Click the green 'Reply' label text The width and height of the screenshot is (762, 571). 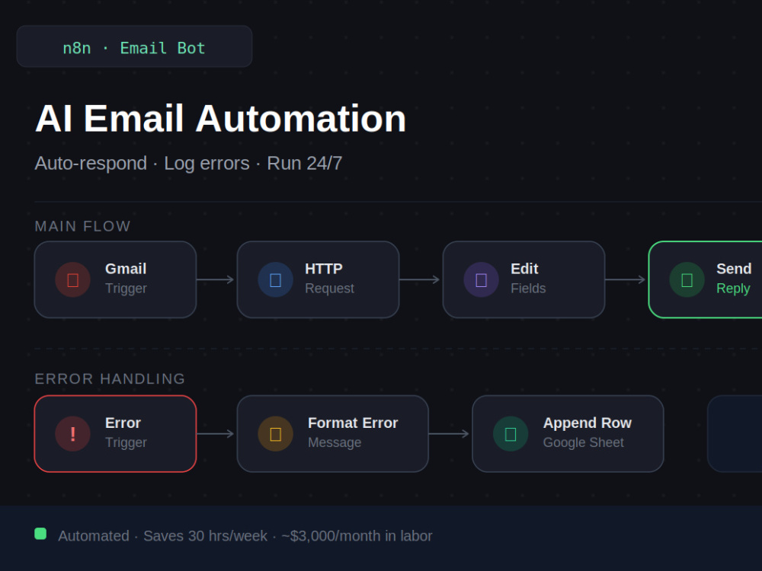point(733,289)
